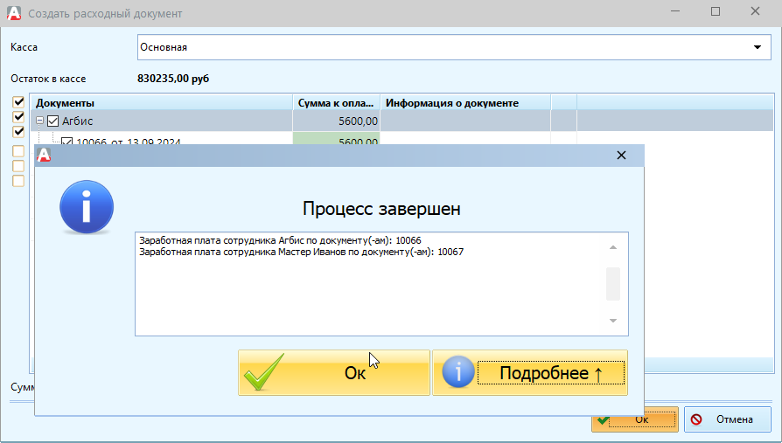Viewport: 782px width, 443px height.
Task: Toggle the Агбис group checkbox
Action: point(52,121)
